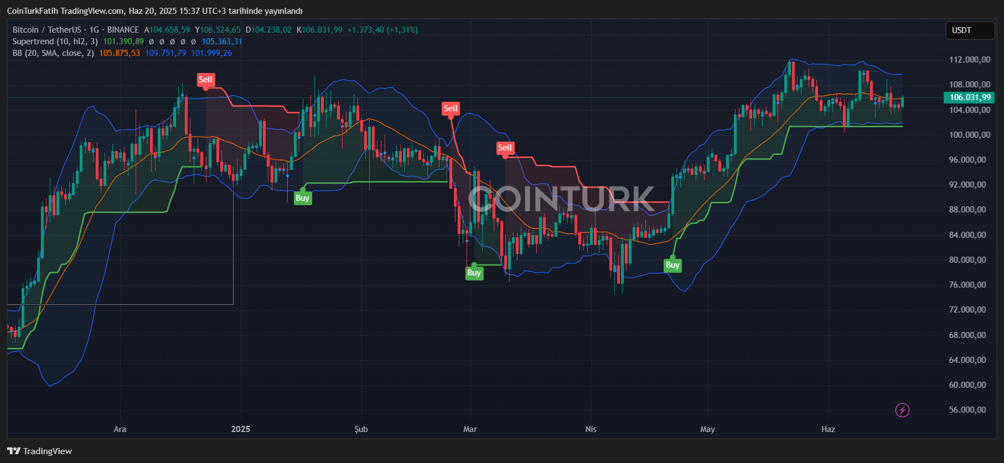Image resolution: width=1004 pixels, height=463 pixels.
Task: Click the green 106.031,99 current price tag
Action: tap(969, 97)
